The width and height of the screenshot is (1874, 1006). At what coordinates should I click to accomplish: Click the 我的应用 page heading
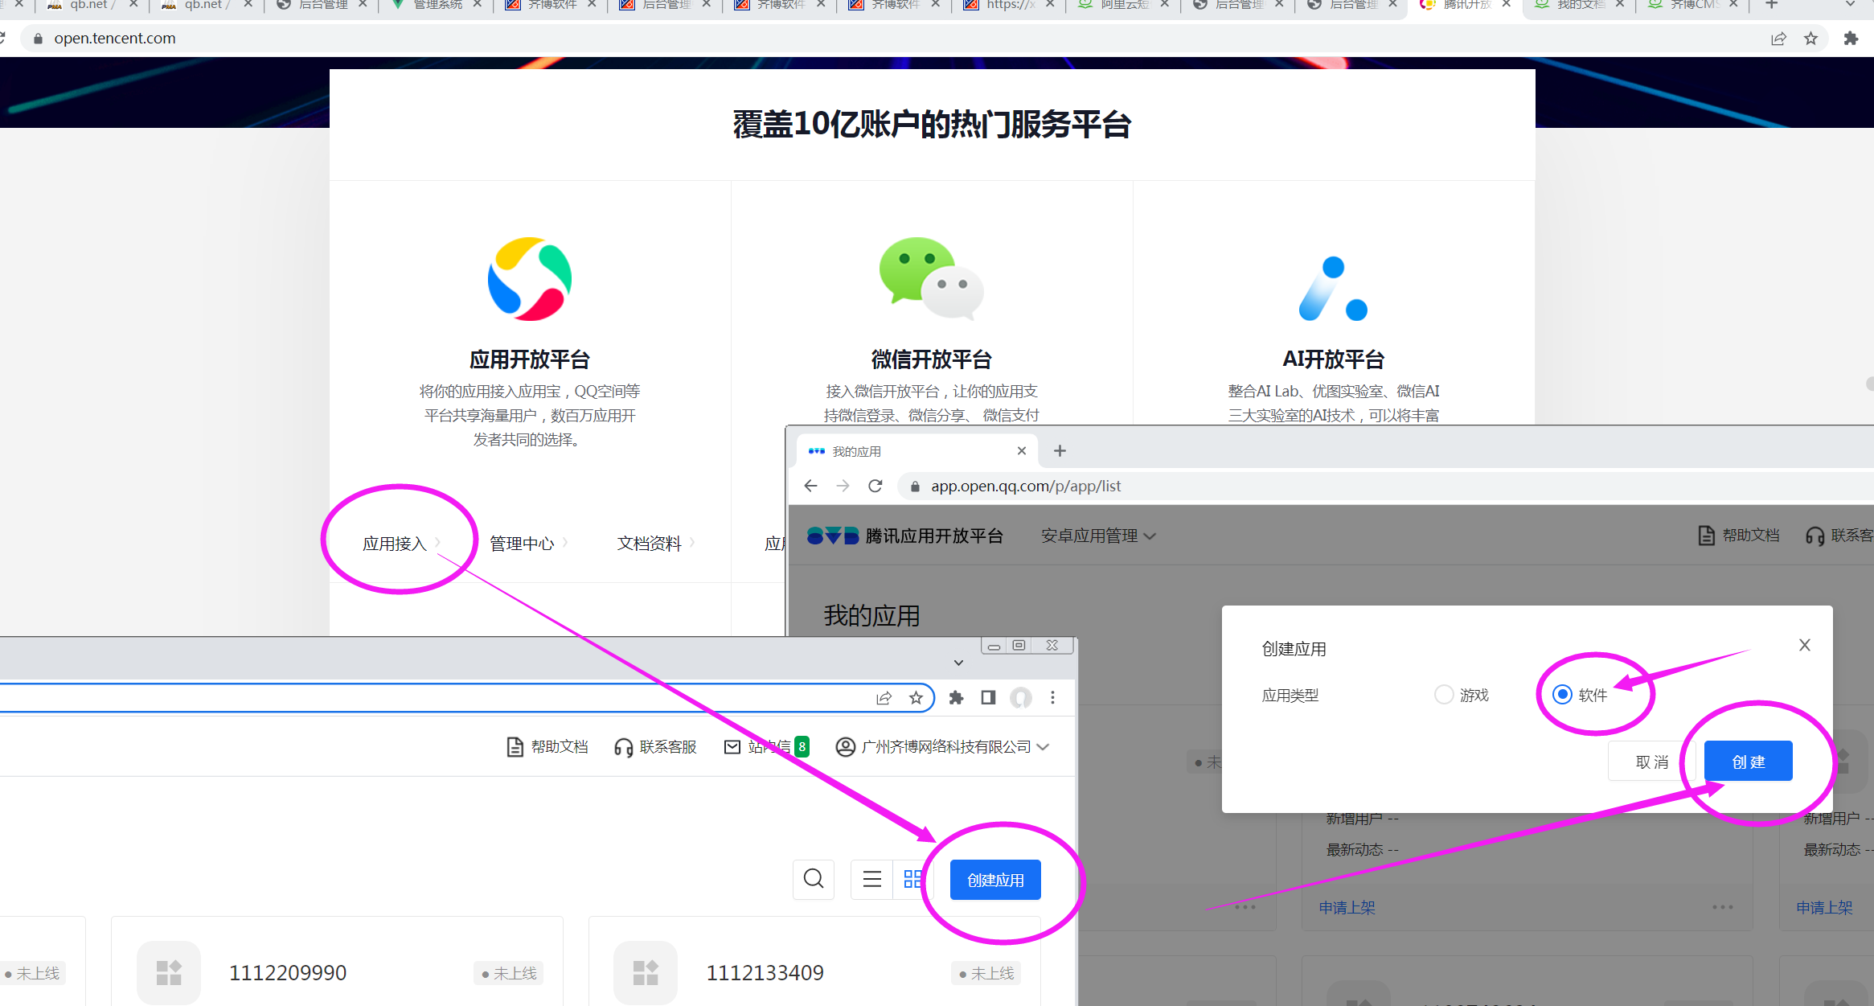tap(871, 616)
